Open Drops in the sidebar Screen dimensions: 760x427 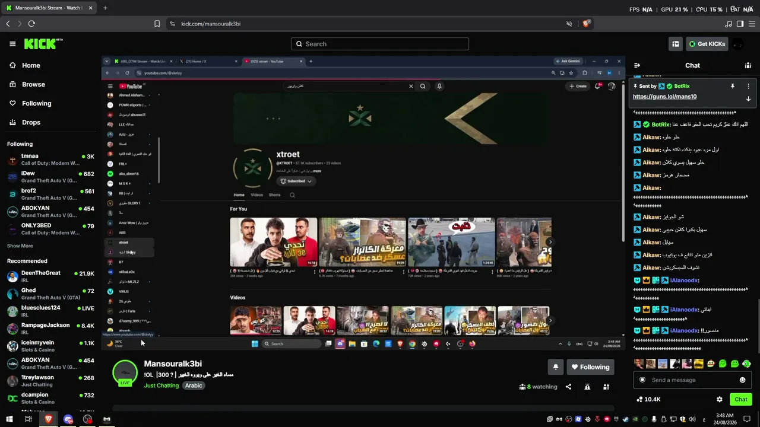tap(26, 122)
